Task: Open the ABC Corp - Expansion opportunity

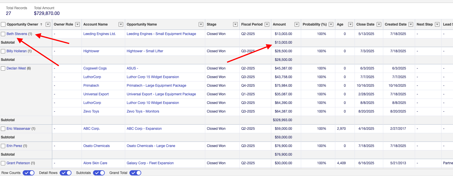Action: pos(144,129)
